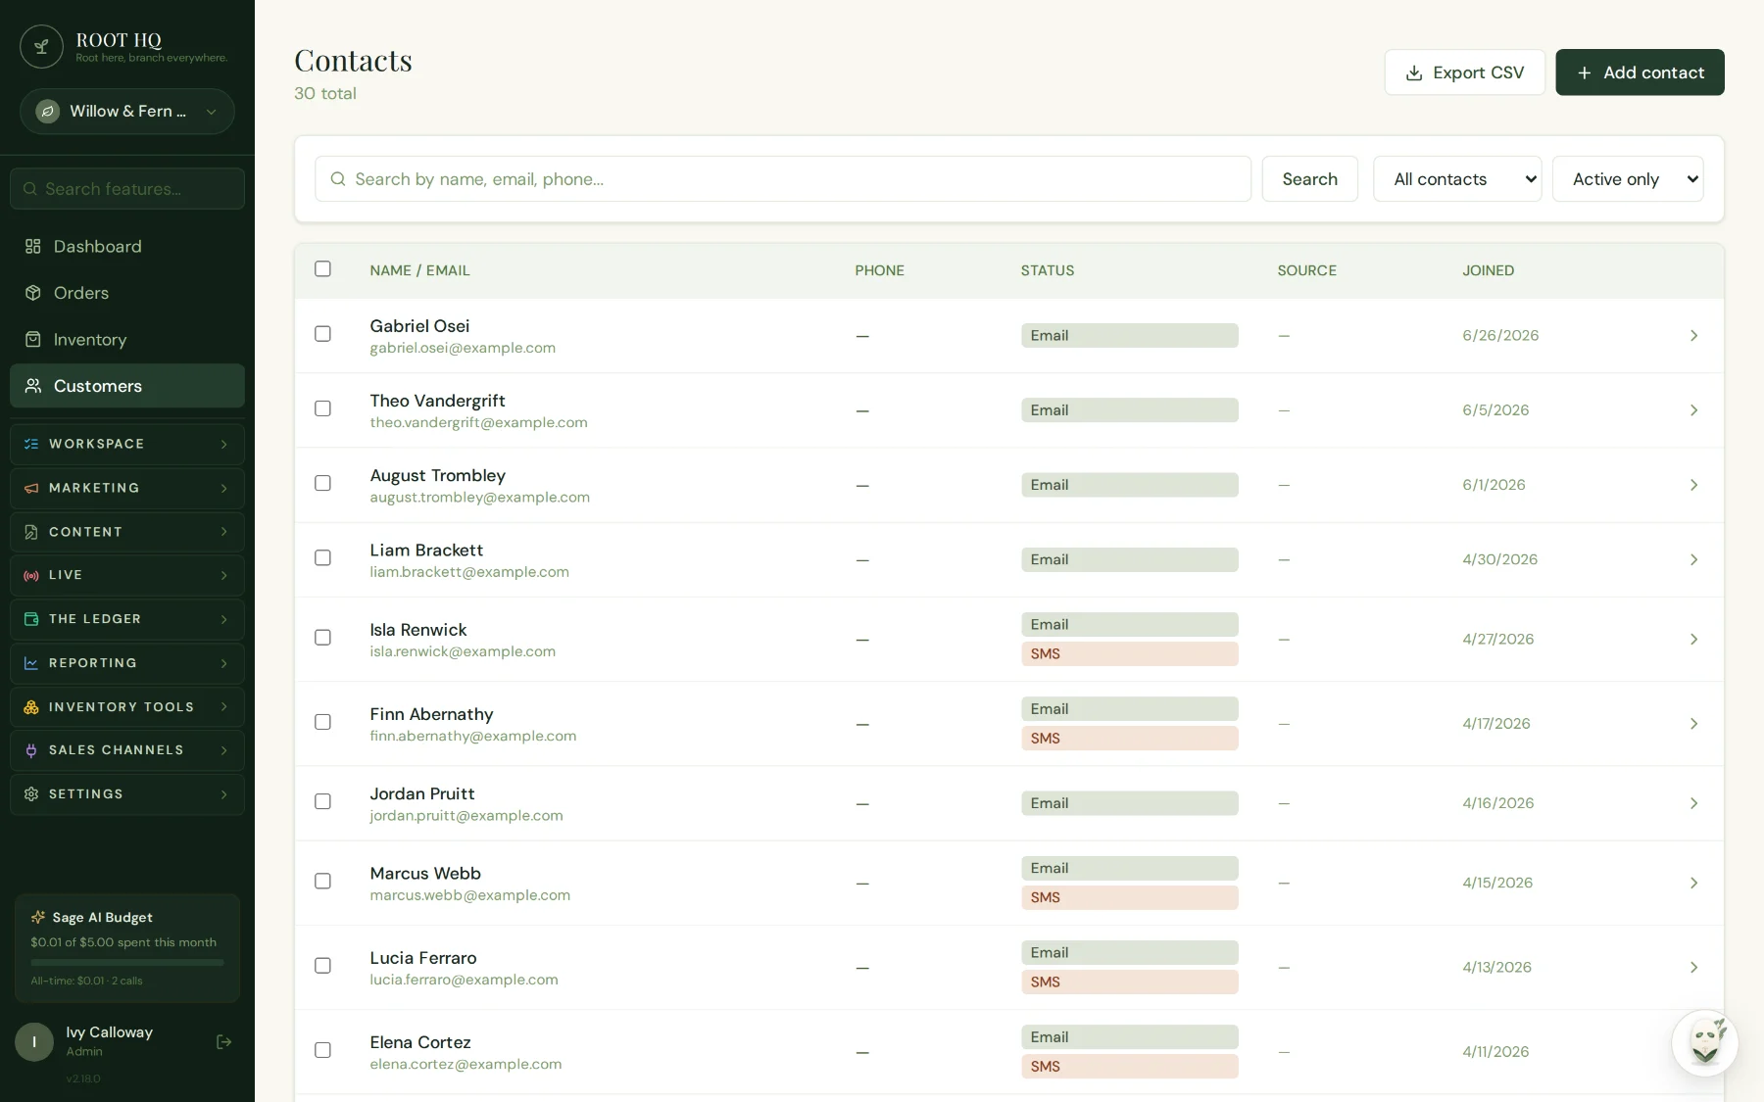Click the Add contact button
1764x1102 pixels.
click(x=1640, y=72)
